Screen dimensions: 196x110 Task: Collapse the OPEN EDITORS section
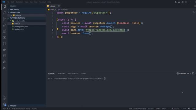[15, 12]
